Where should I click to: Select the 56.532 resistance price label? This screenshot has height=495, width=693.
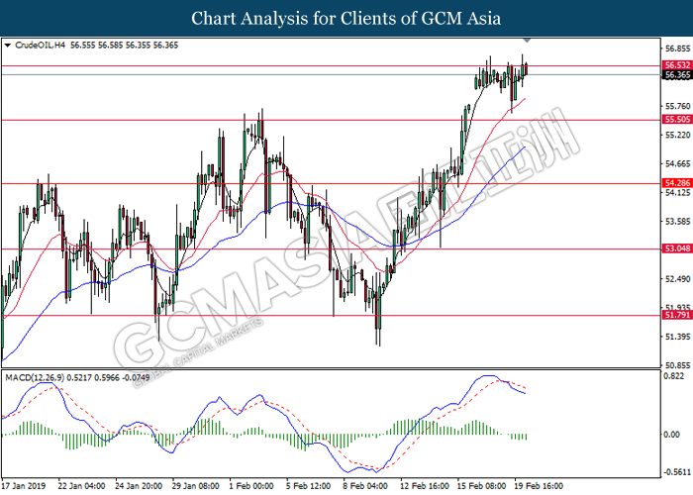(677, 65)
